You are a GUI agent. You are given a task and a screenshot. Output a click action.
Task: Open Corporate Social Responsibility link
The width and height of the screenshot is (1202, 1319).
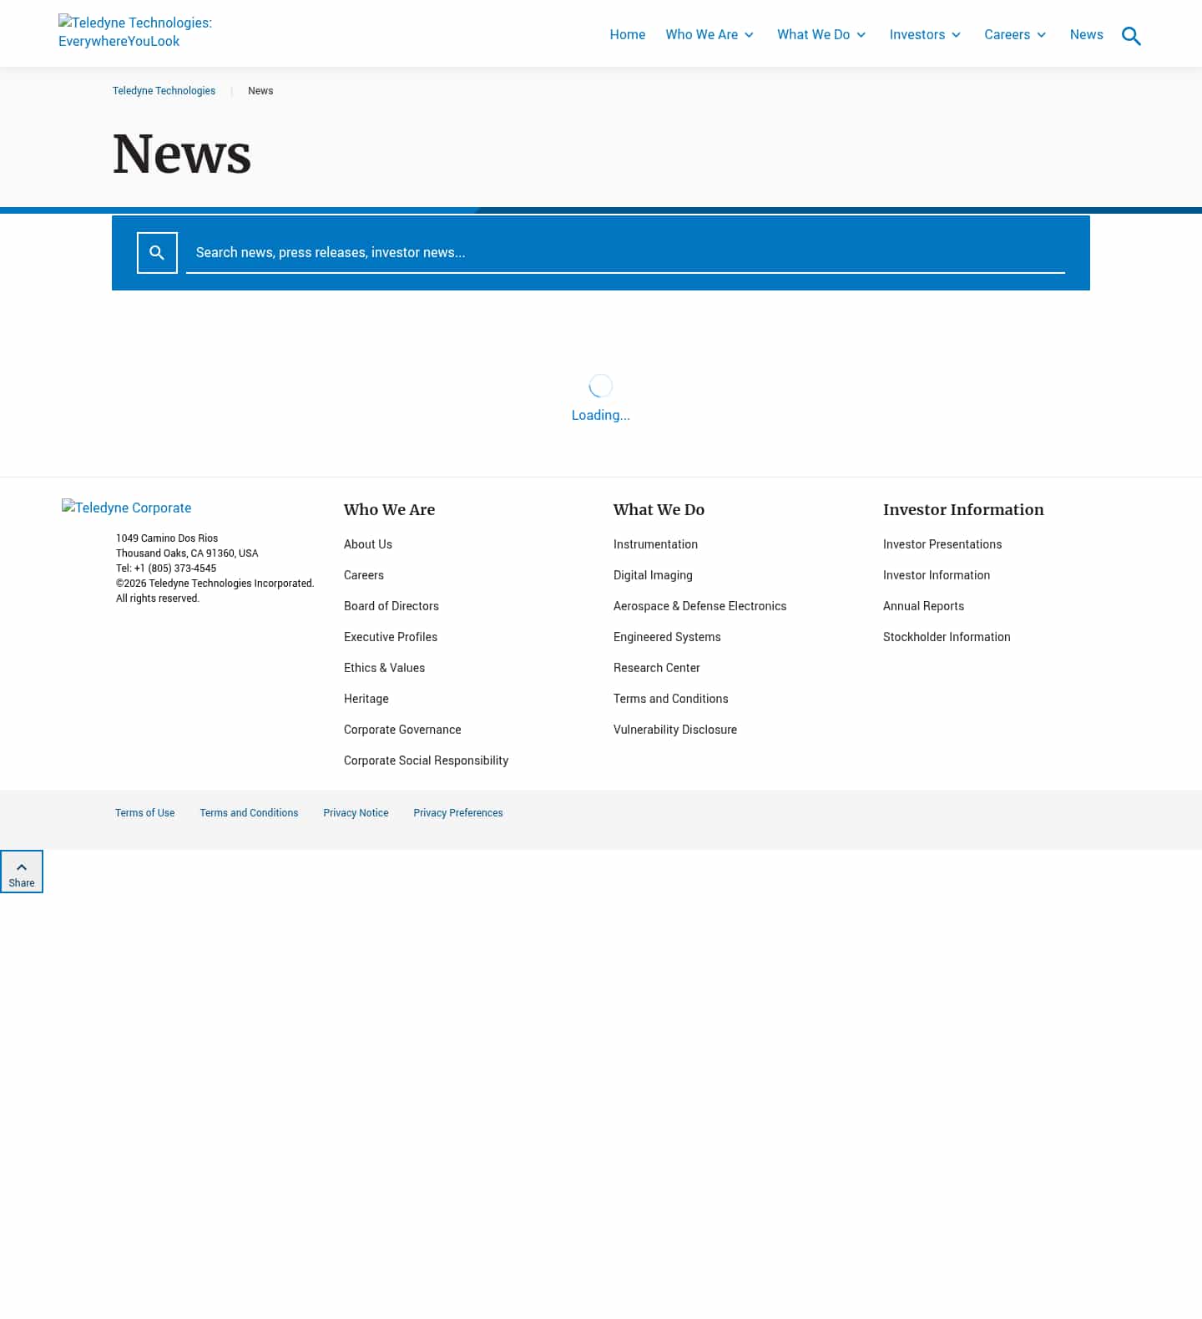[x=426, y=761]
